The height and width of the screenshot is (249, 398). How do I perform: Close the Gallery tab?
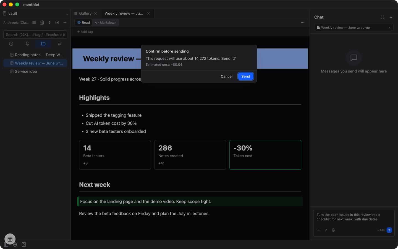coord(96,13)
